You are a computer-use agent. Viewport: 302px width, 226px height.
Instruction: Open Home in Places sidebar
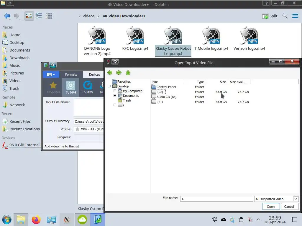point(15,35)
